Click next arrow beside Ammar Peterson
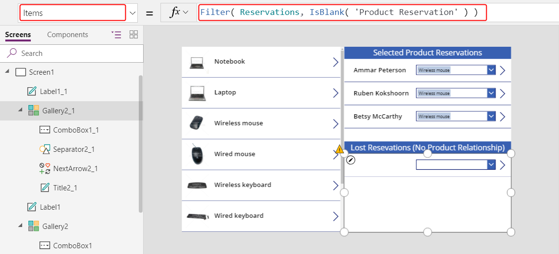This screenshot has height=254, width=559. tap(502, 70)
